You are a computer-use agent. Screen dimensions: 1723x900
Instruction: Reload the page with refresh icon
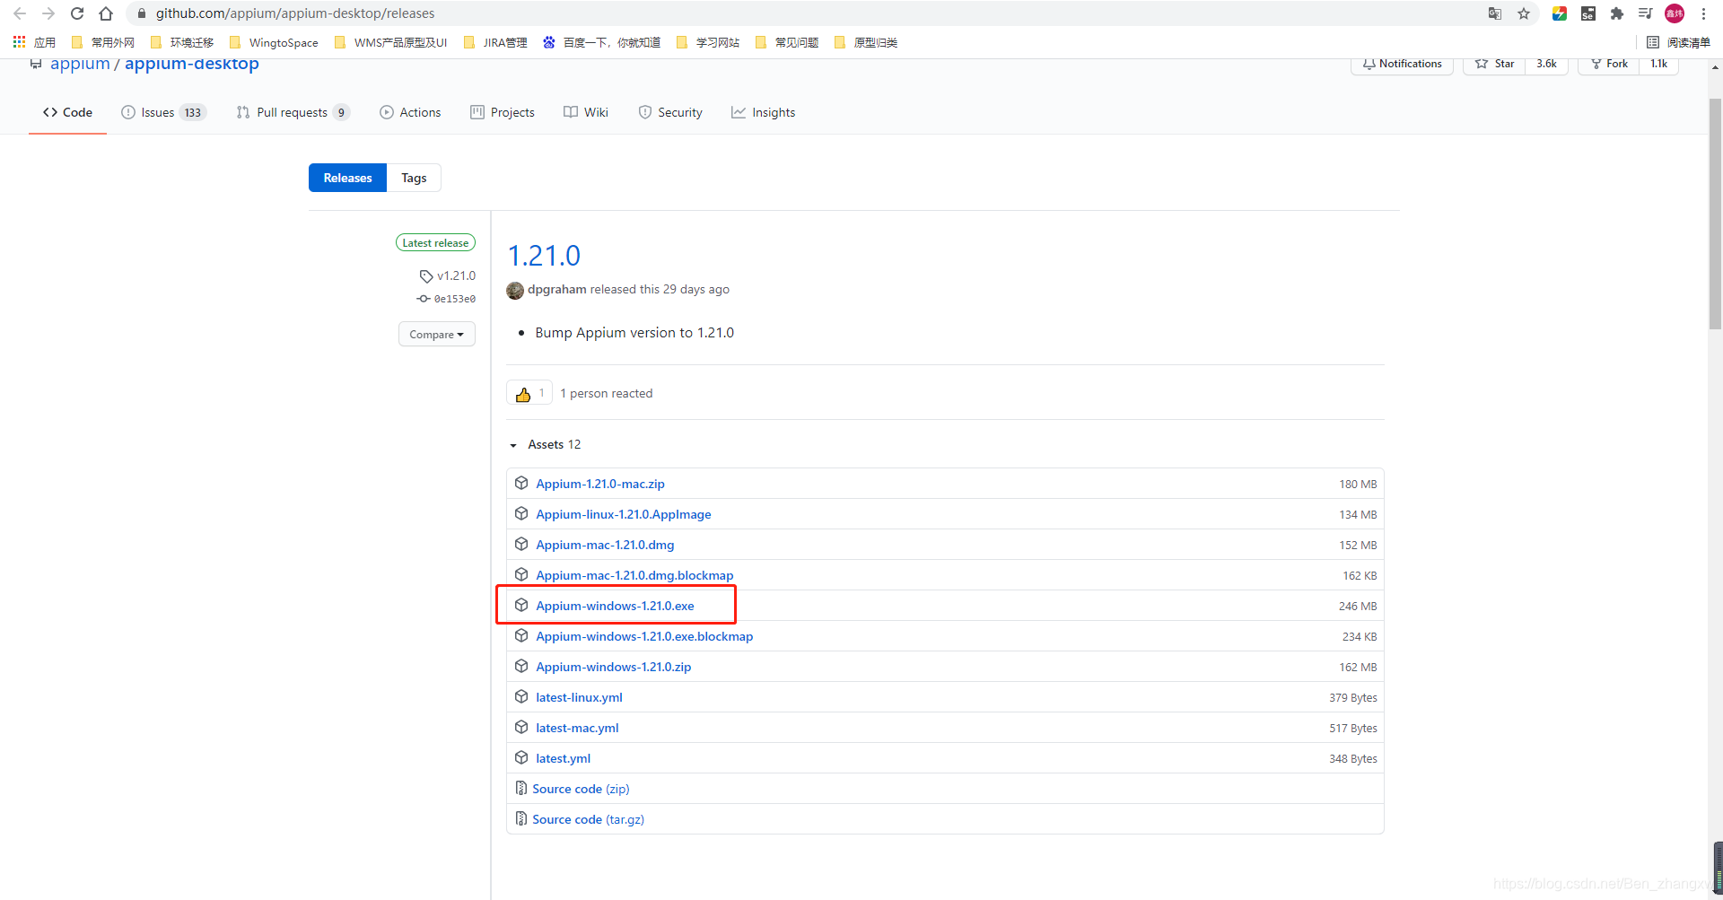click(x=77, y=13)
